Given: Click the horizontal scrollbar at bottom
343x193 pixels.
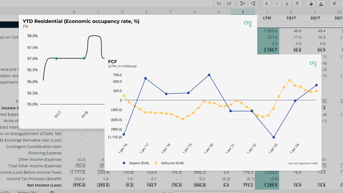Looking at the screenshot, I should [x=207, y=192].
